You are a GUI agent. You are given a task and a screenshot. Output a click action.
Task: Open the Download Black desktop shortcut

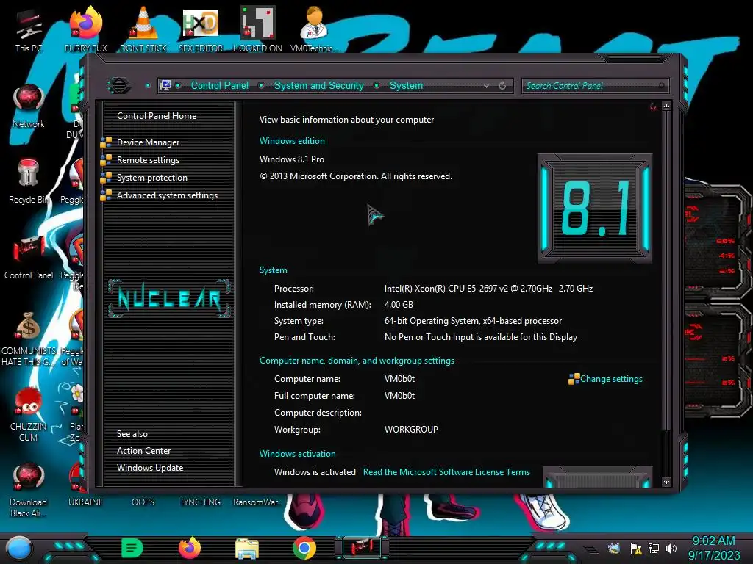click(29, 490)
